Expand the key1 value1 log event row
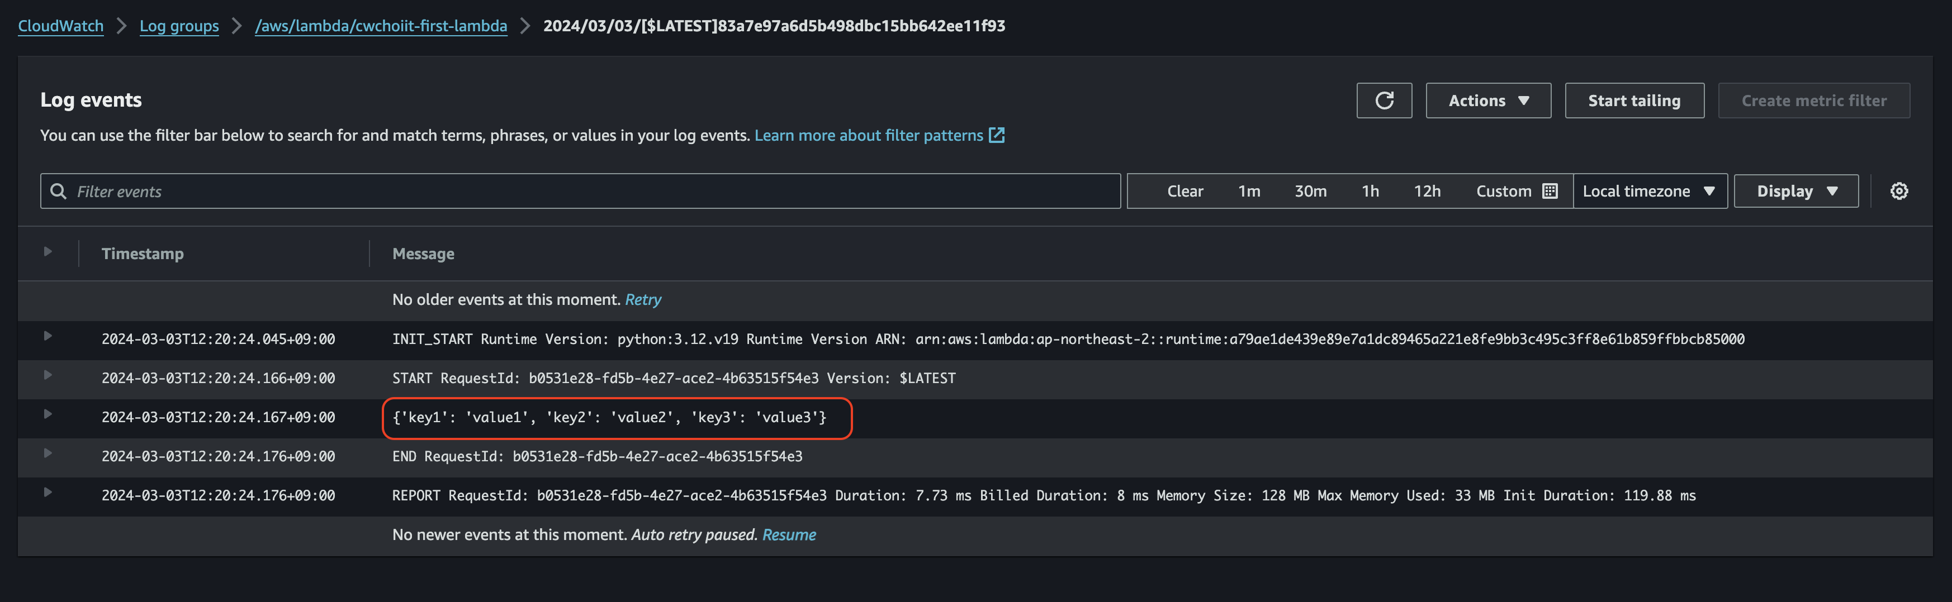This screenshot has width=1952, height=602. click(48, 414)
